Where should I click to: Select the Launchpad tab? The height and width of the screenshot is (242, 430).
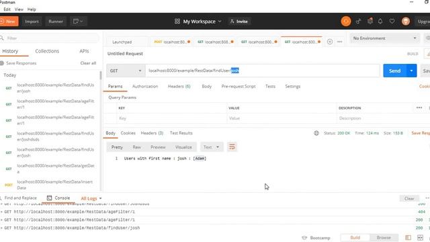(x=122, y=42)
